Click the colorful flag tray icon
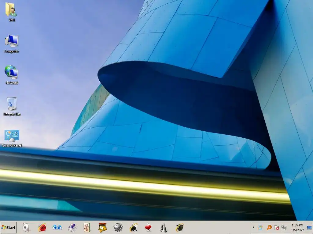 (x=260, y=227)
